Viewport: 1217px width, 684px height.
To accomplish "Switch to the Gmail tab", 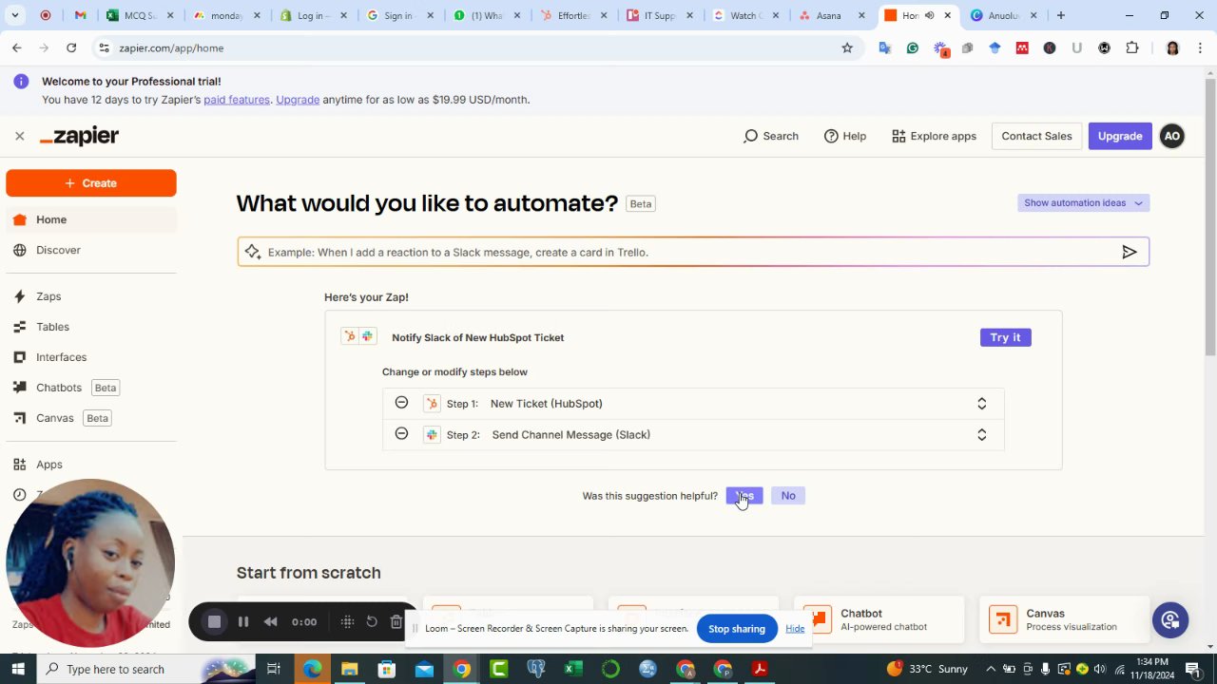I will click(x=81, y=15).
